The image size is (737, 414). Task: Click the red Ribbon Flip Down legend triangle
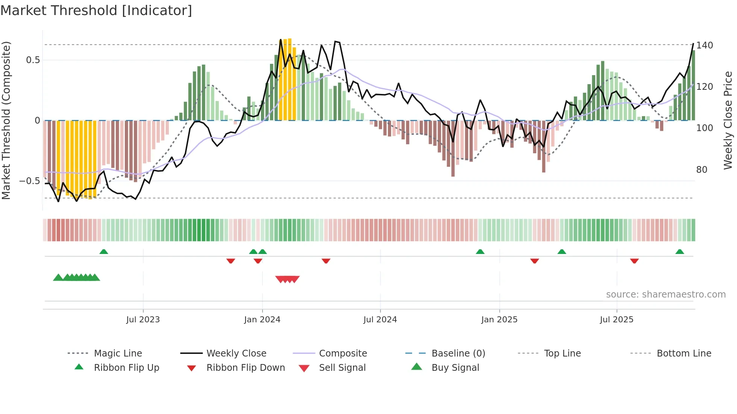[191, 368]
